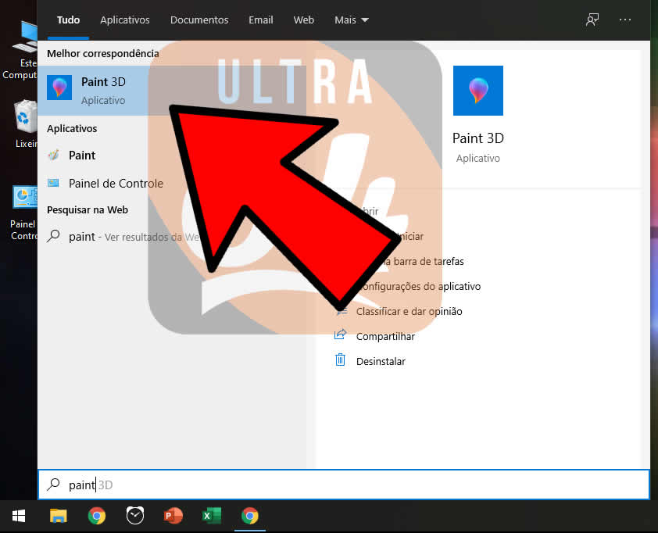The image size is (658, 533).
Task: Click the search magnifier in the search box
Action: [x=52, y=485]
